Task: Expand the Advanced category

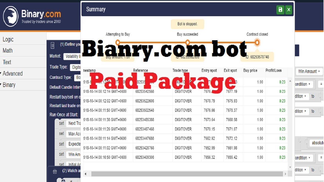Action: tap(12, 74)
